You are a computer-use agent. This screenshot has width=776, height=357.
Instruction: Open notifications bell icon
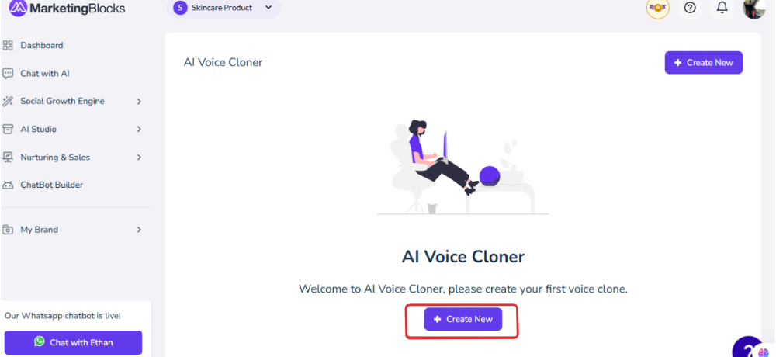(x=722, y=8)
